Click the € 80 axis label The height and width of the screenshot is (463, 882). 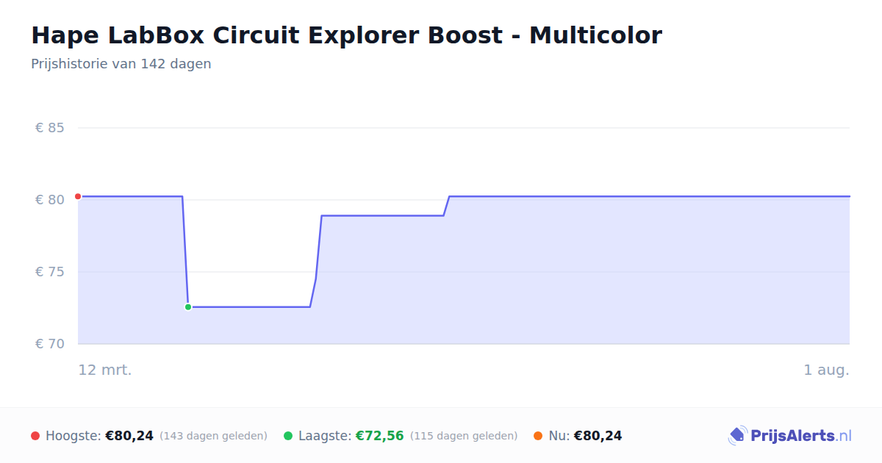(x=50, y=200)
